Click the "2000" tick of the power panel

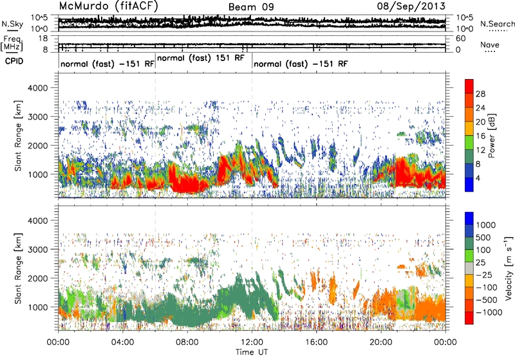click(39, 145)
